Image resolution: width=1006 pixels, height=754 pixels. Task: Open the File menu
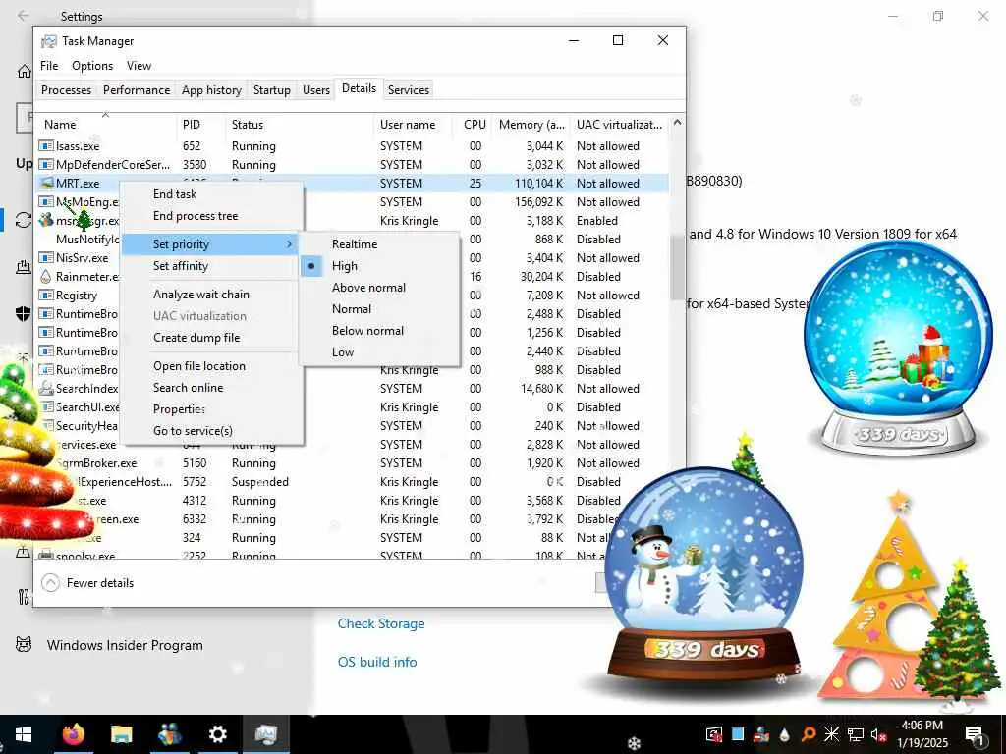pyautogui.click(x=49, y=66)
